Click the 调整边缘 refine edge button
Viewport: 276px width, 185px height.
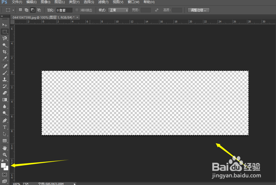tap(198, 10)
